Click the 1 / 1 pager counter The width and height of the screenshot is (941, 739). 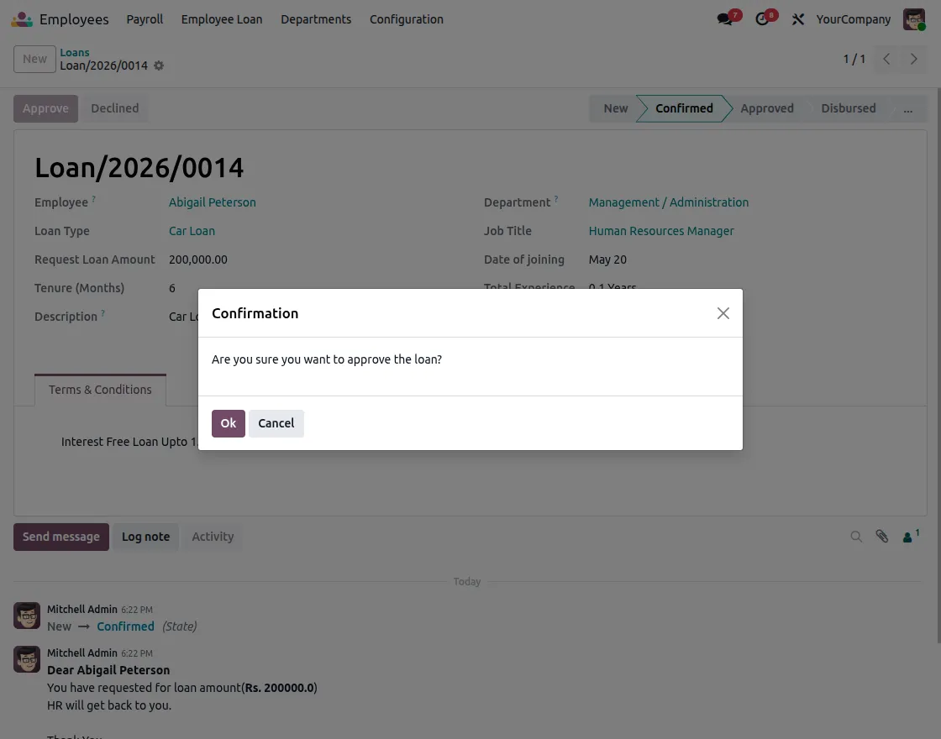click(854, 59)
